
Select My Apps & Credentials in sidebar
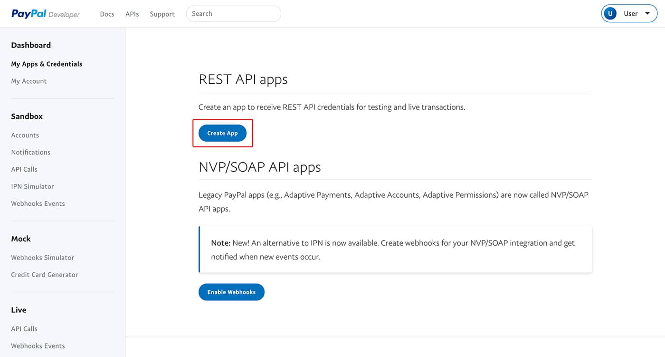coord(47,64)
